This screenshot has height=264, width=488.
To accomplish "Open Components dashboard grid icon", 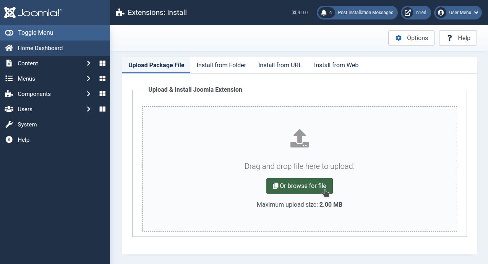I will point(102,94).
